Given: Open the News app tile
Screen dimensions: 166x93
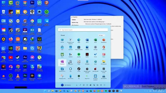Looking at the screenshot, I should coord(104,55).
